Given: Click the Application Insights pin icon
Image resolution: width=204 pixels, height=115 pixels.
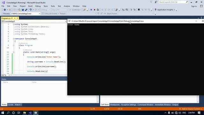Looking at the screenshot, I should tap(156, 10).
